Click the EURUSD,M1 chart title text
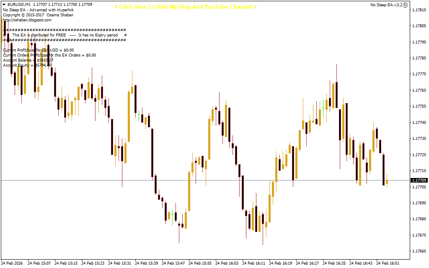Viewport: 429px width, 268px height. click(x=19, y=4)
